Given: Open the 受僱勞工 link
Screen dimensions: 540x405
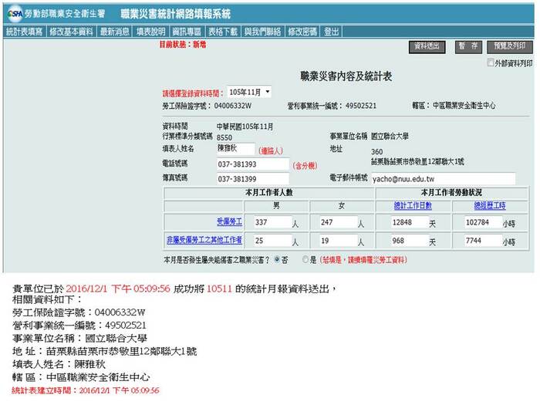Looking at the screenshot, I should coord(229,222).
